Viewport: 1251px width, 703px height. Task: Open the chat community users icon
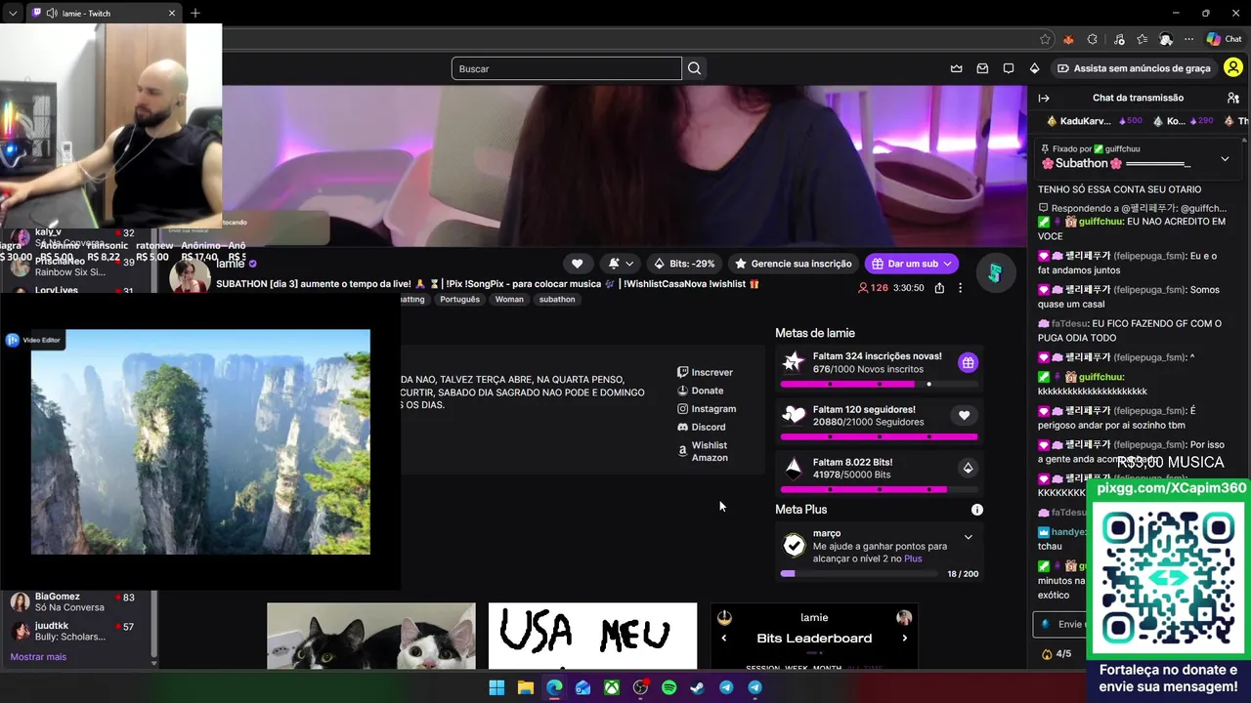[1232, 98]
